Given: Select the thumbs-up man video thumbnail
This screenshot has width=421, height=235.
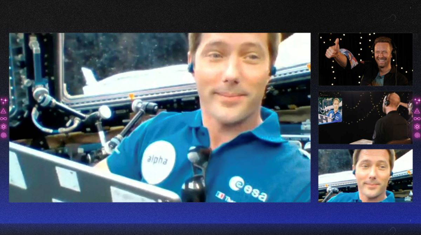Looking at the screenshot, I should 365,59.
